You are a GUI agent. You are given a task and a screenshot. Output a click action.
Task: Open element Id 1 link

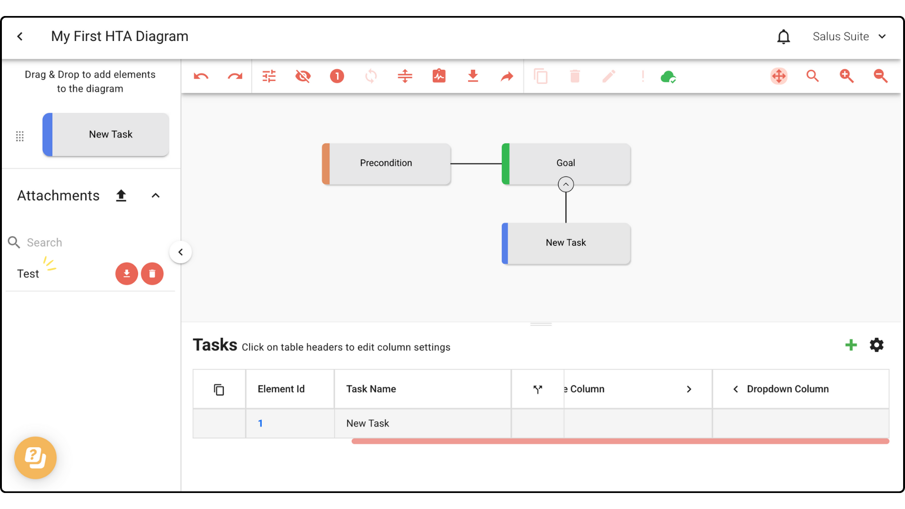click(x=260, y=424)
